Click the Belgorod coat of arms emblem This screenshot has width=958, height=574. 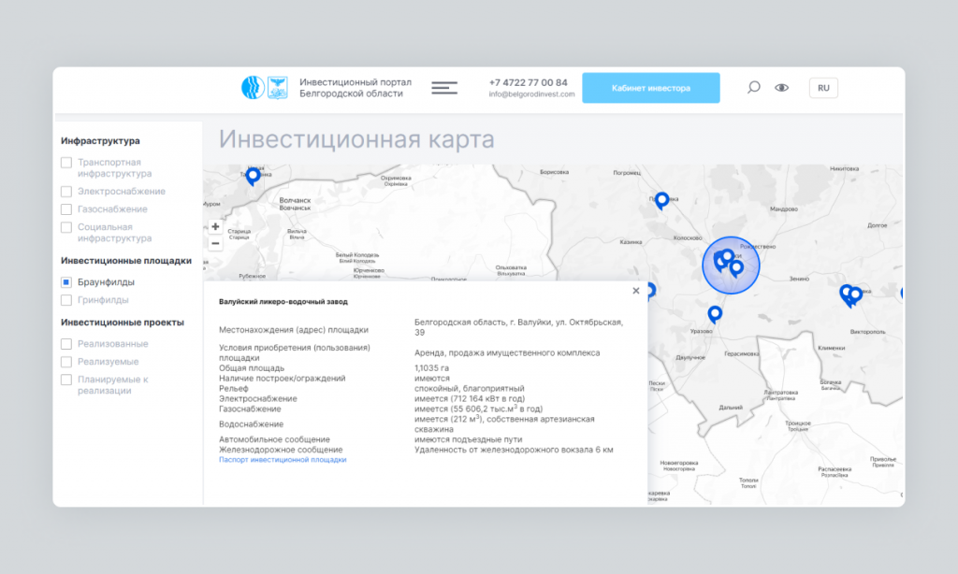(277, 88)
